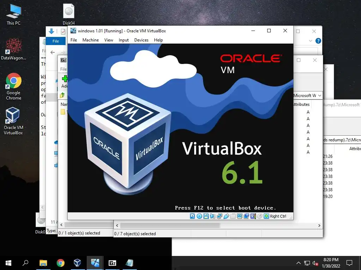Select the Oracle VM VirtualBox desktop shortcut
361x270 pixels.
[13, 121]
